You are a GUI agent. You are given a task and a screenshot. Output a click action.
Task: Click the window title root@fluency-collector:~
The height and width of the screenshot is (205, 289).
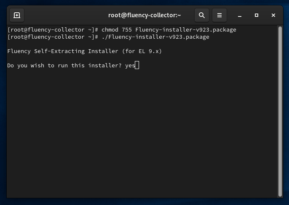point(144,15)
